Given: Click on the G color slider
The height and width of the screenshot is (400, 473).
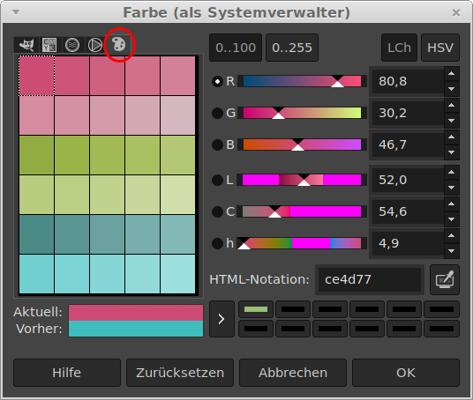Looking at the screenshot, I should pyautogui.click(x=302, y=114).
